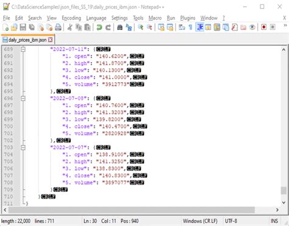Click horizontal scrollbar right arrow

[x=277, y=210]
